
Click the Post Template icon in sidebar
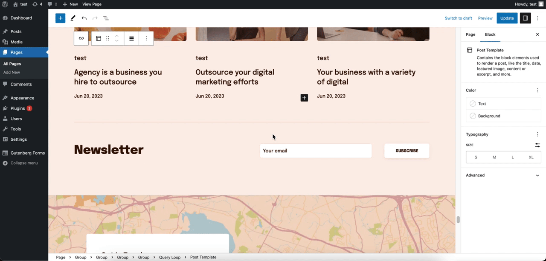click(x=470, y=50)
